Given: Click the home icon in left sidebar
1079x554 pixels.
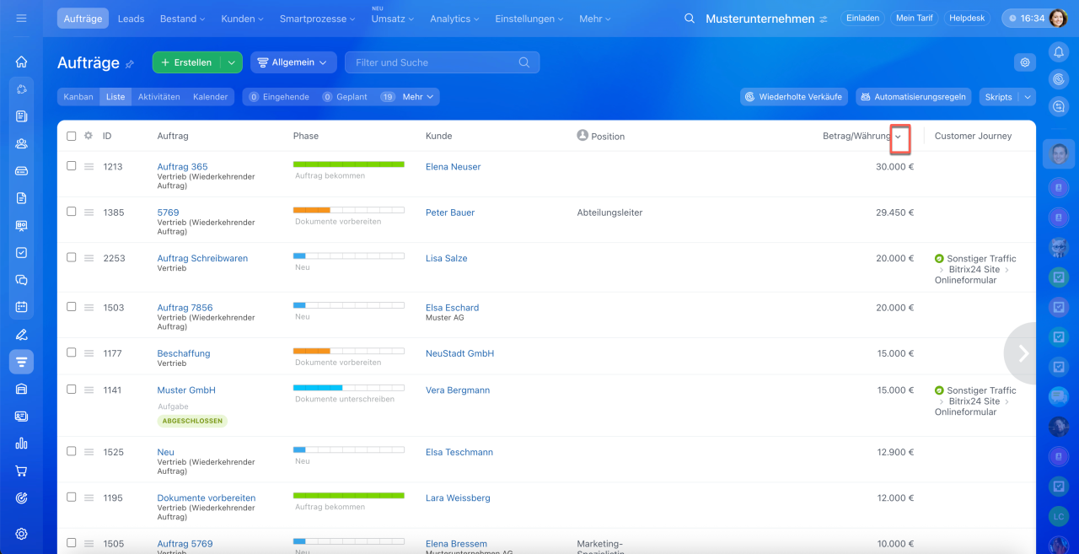Looking at the screenshot, I should [21, 62].
